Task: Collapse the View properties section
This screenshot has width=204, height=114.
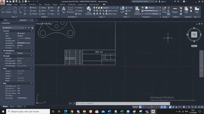Action: pos(32,68)
